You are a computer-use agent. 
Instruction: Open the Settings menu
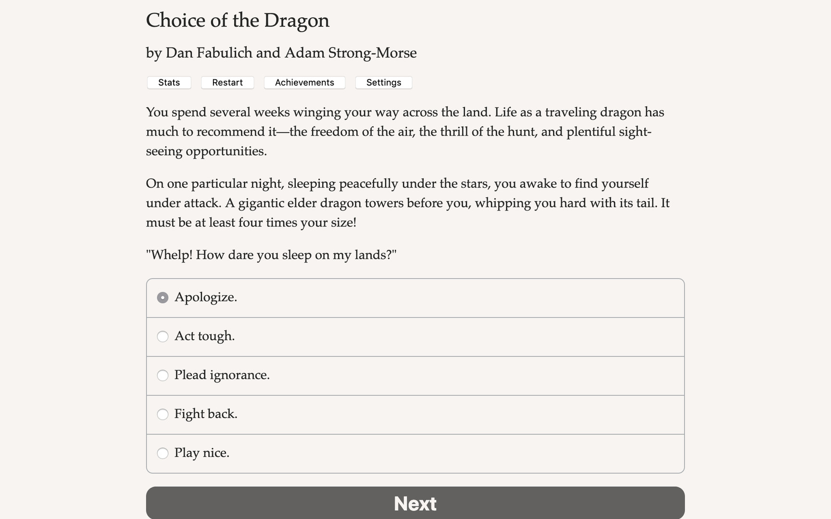383,82
